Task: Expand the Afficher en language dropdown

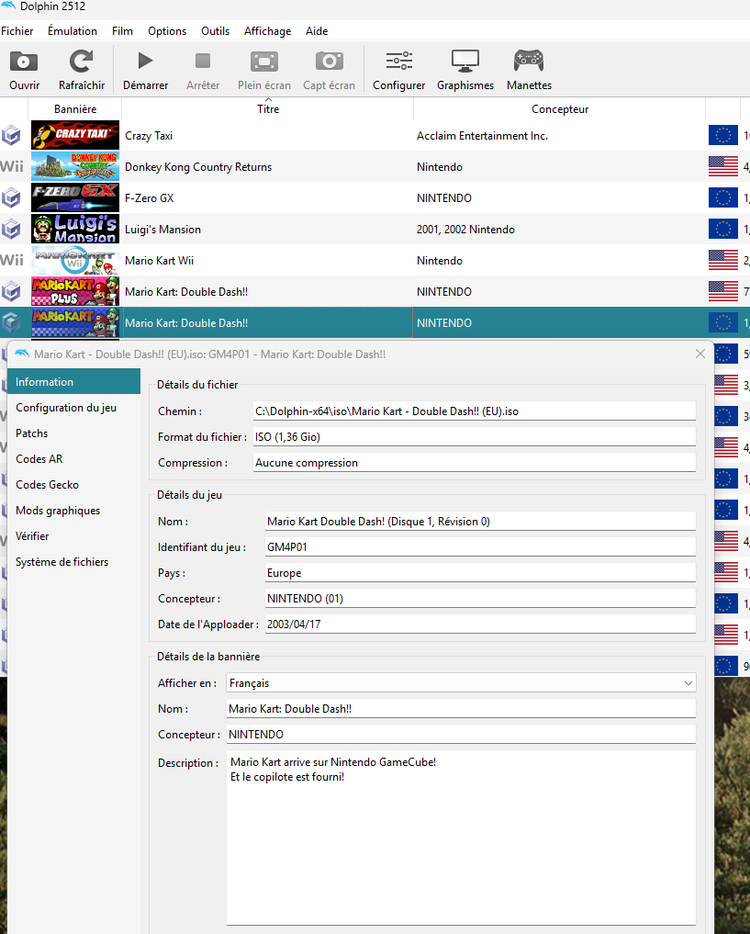Action: click(461, 683)
